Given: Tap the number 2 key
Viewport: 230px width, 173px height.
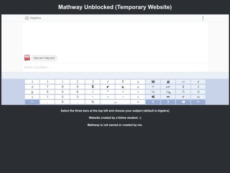Looking at the screenshot, I should 62,97.
